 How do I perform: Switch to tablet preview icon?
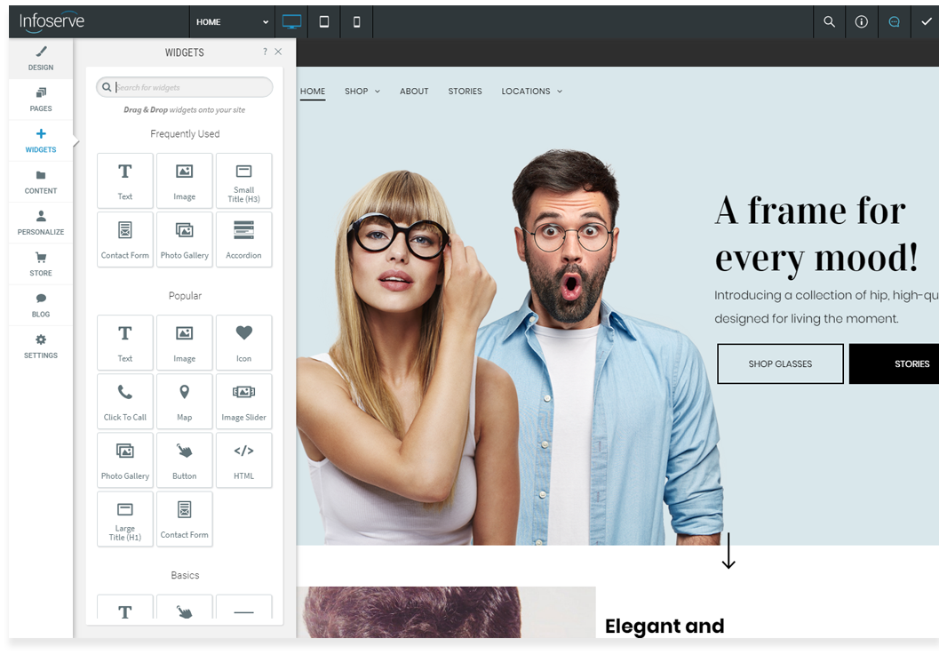pyautogui.click(x=324, y=22)
